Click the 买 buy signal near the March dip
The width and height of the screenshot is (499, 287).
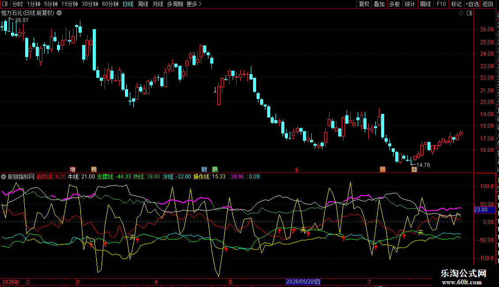click(x=132, y=237)
